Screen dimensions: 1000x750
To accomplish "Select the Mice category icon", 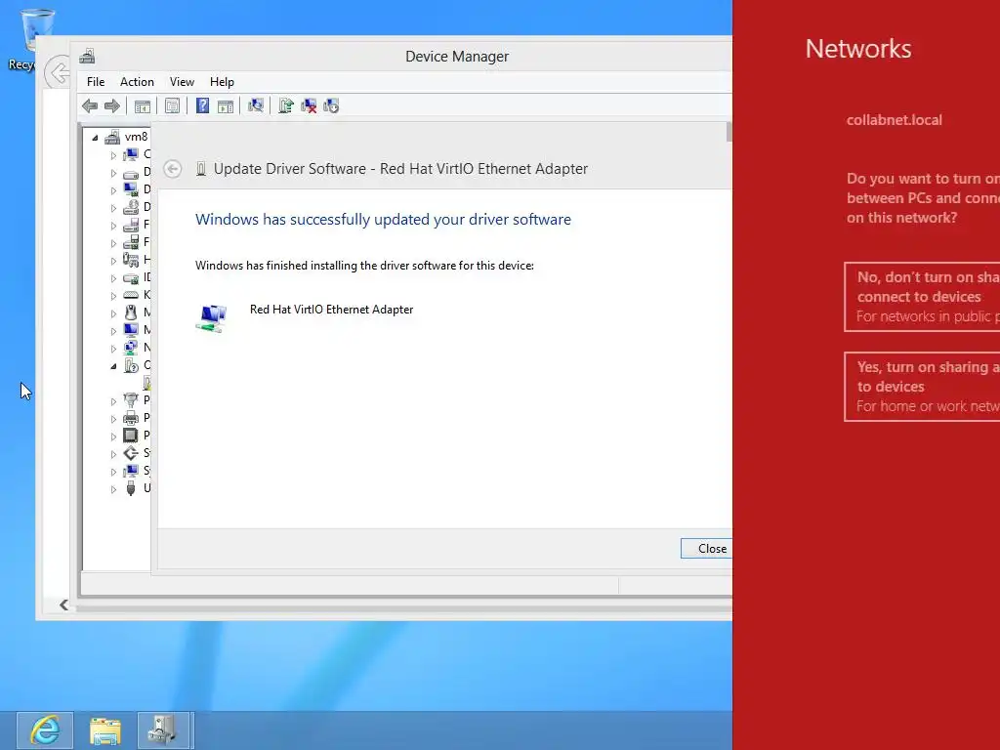I will [131, 312].
